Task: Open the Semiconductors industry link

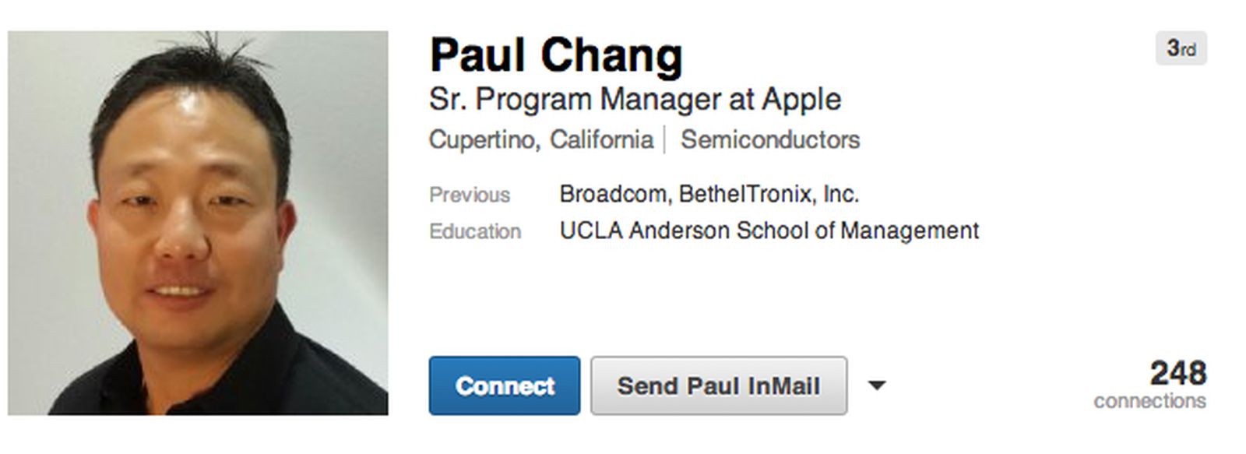Action: click(770, 140)
